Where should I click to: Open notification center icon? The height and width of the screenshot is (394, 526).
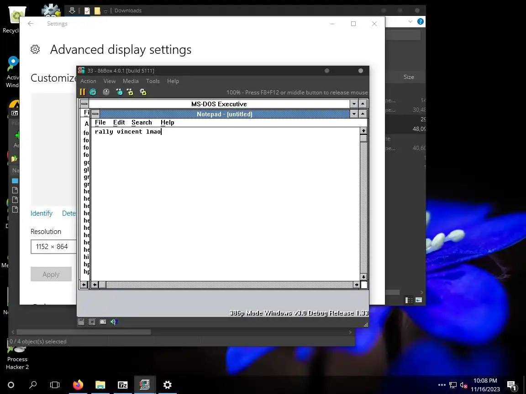click(511, 385)
